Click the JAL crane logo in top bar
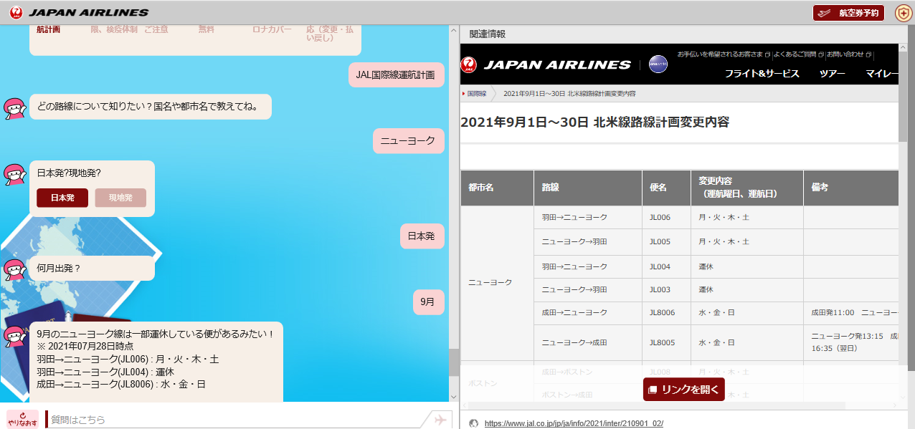 click(15, 12)
